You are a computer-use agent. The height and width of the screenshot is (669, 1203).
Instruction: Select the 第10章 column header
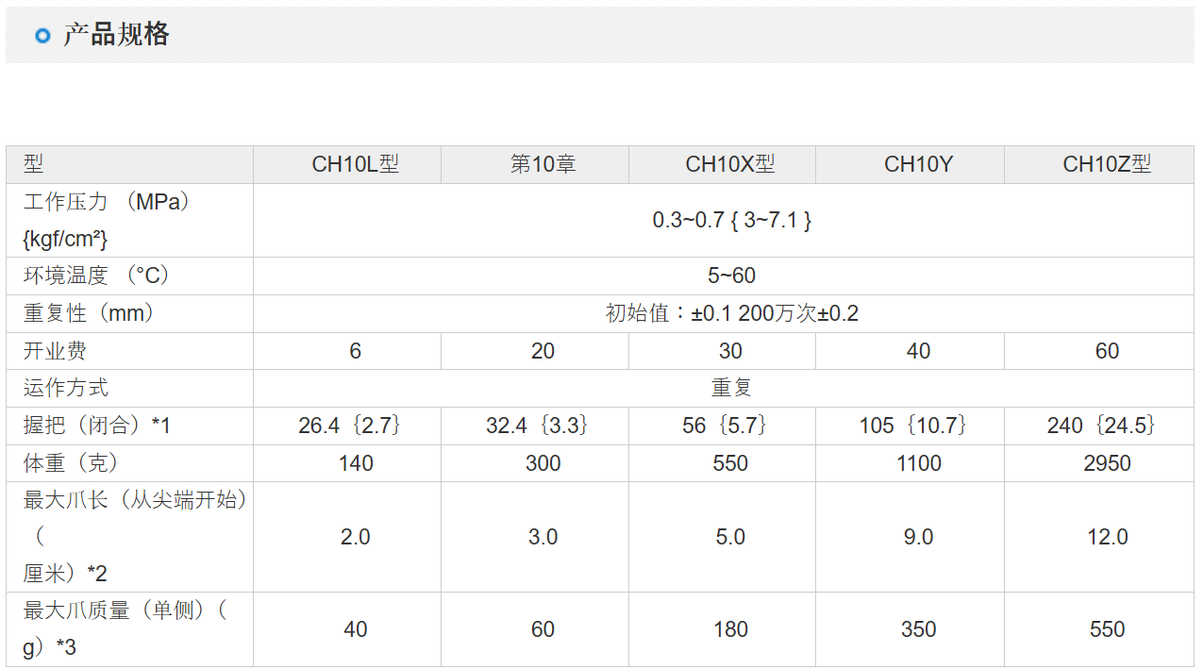[543, 164]
